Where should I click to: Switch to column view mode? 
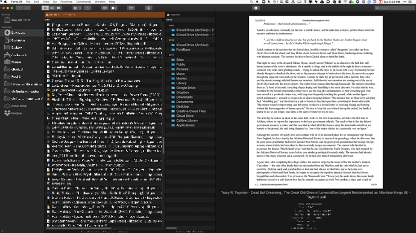tap(52, 8)
